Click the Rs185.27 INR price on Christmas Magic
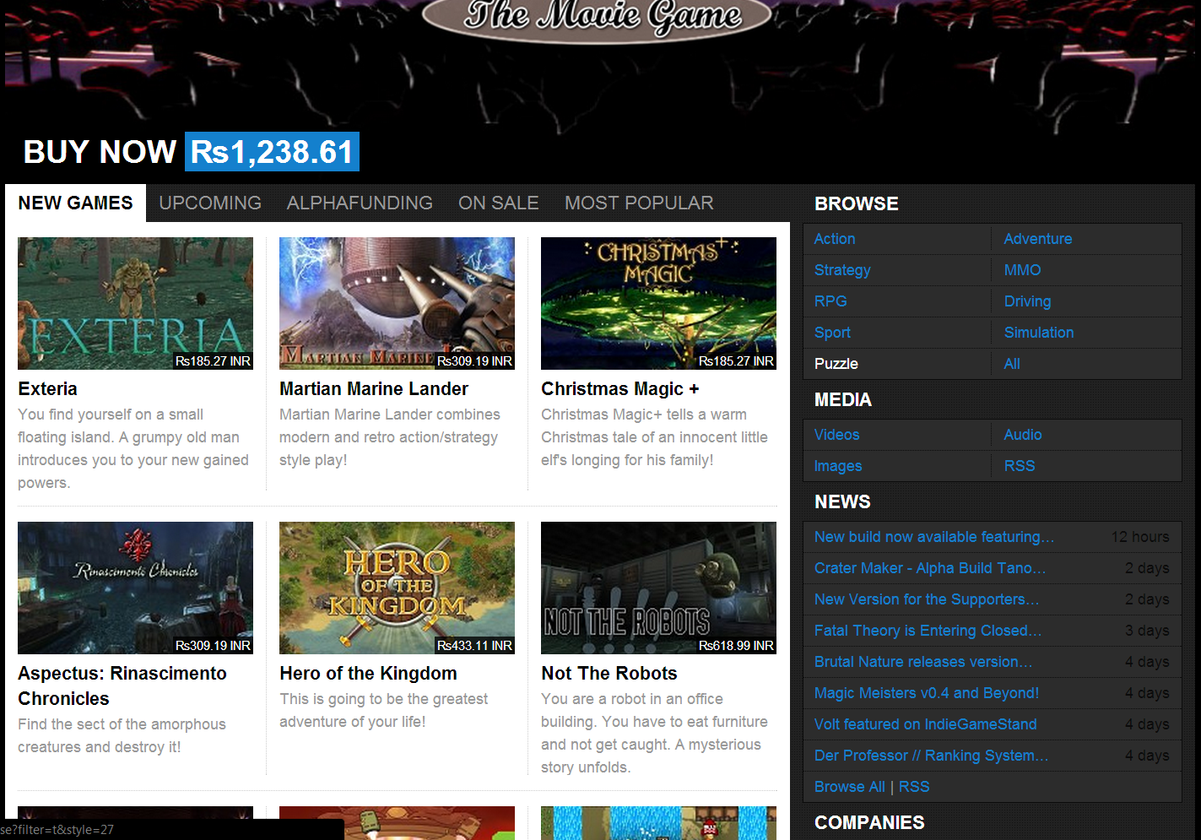The height and width of the screenshot is (840, 1201). pos(736,361)
